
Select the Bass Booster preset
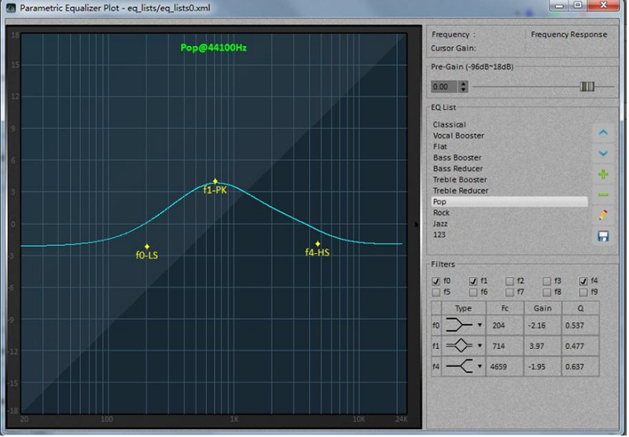click(457, 158)
